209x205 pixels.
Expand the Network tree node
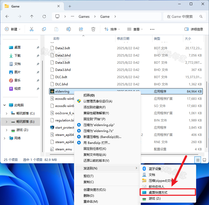pos(5,138)
